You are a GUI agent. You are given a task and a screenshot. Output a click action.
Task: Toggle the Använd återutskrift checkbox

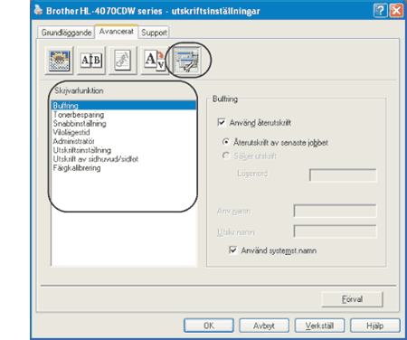point(222,122)
